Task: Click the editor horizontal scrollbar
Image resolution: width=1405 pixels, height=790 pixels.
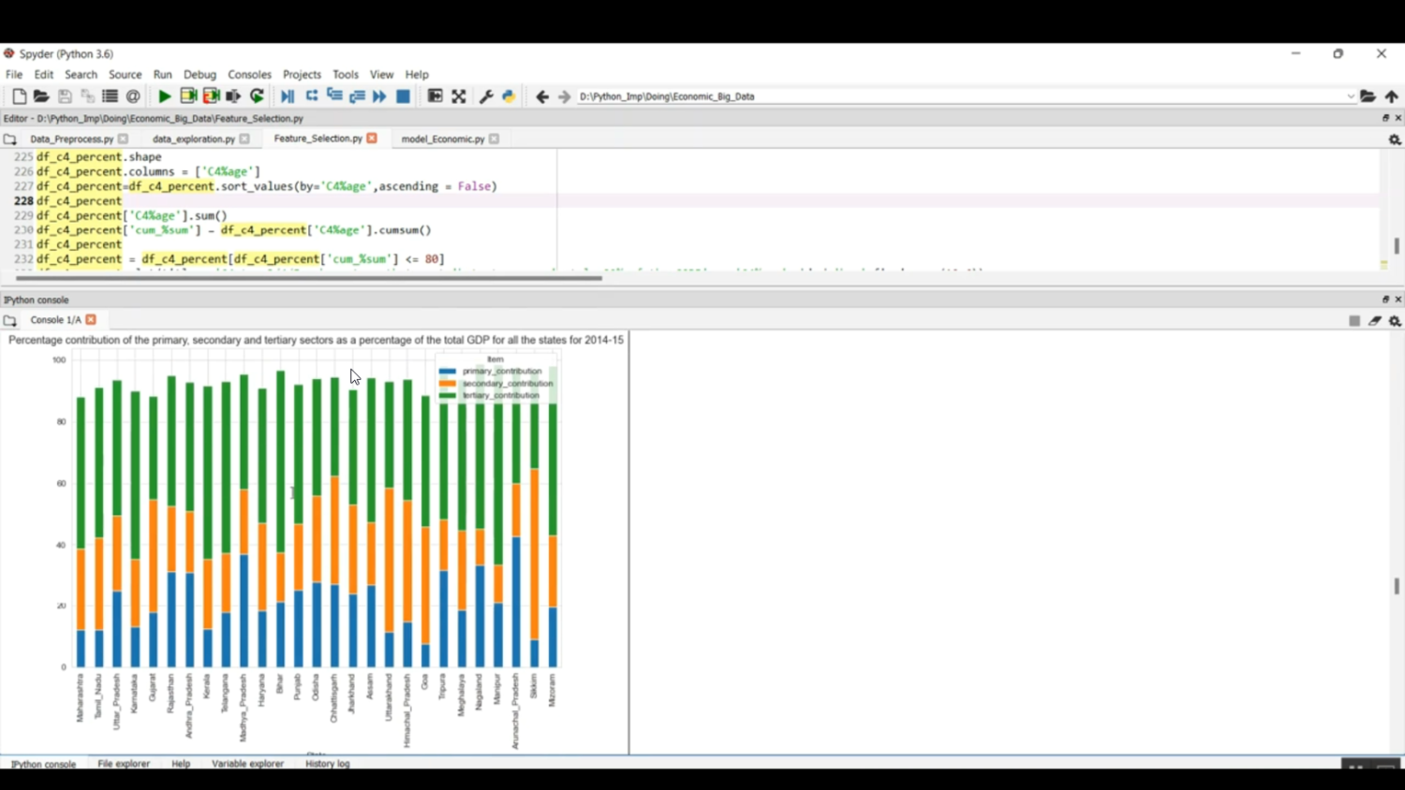Action: point(309,278)
